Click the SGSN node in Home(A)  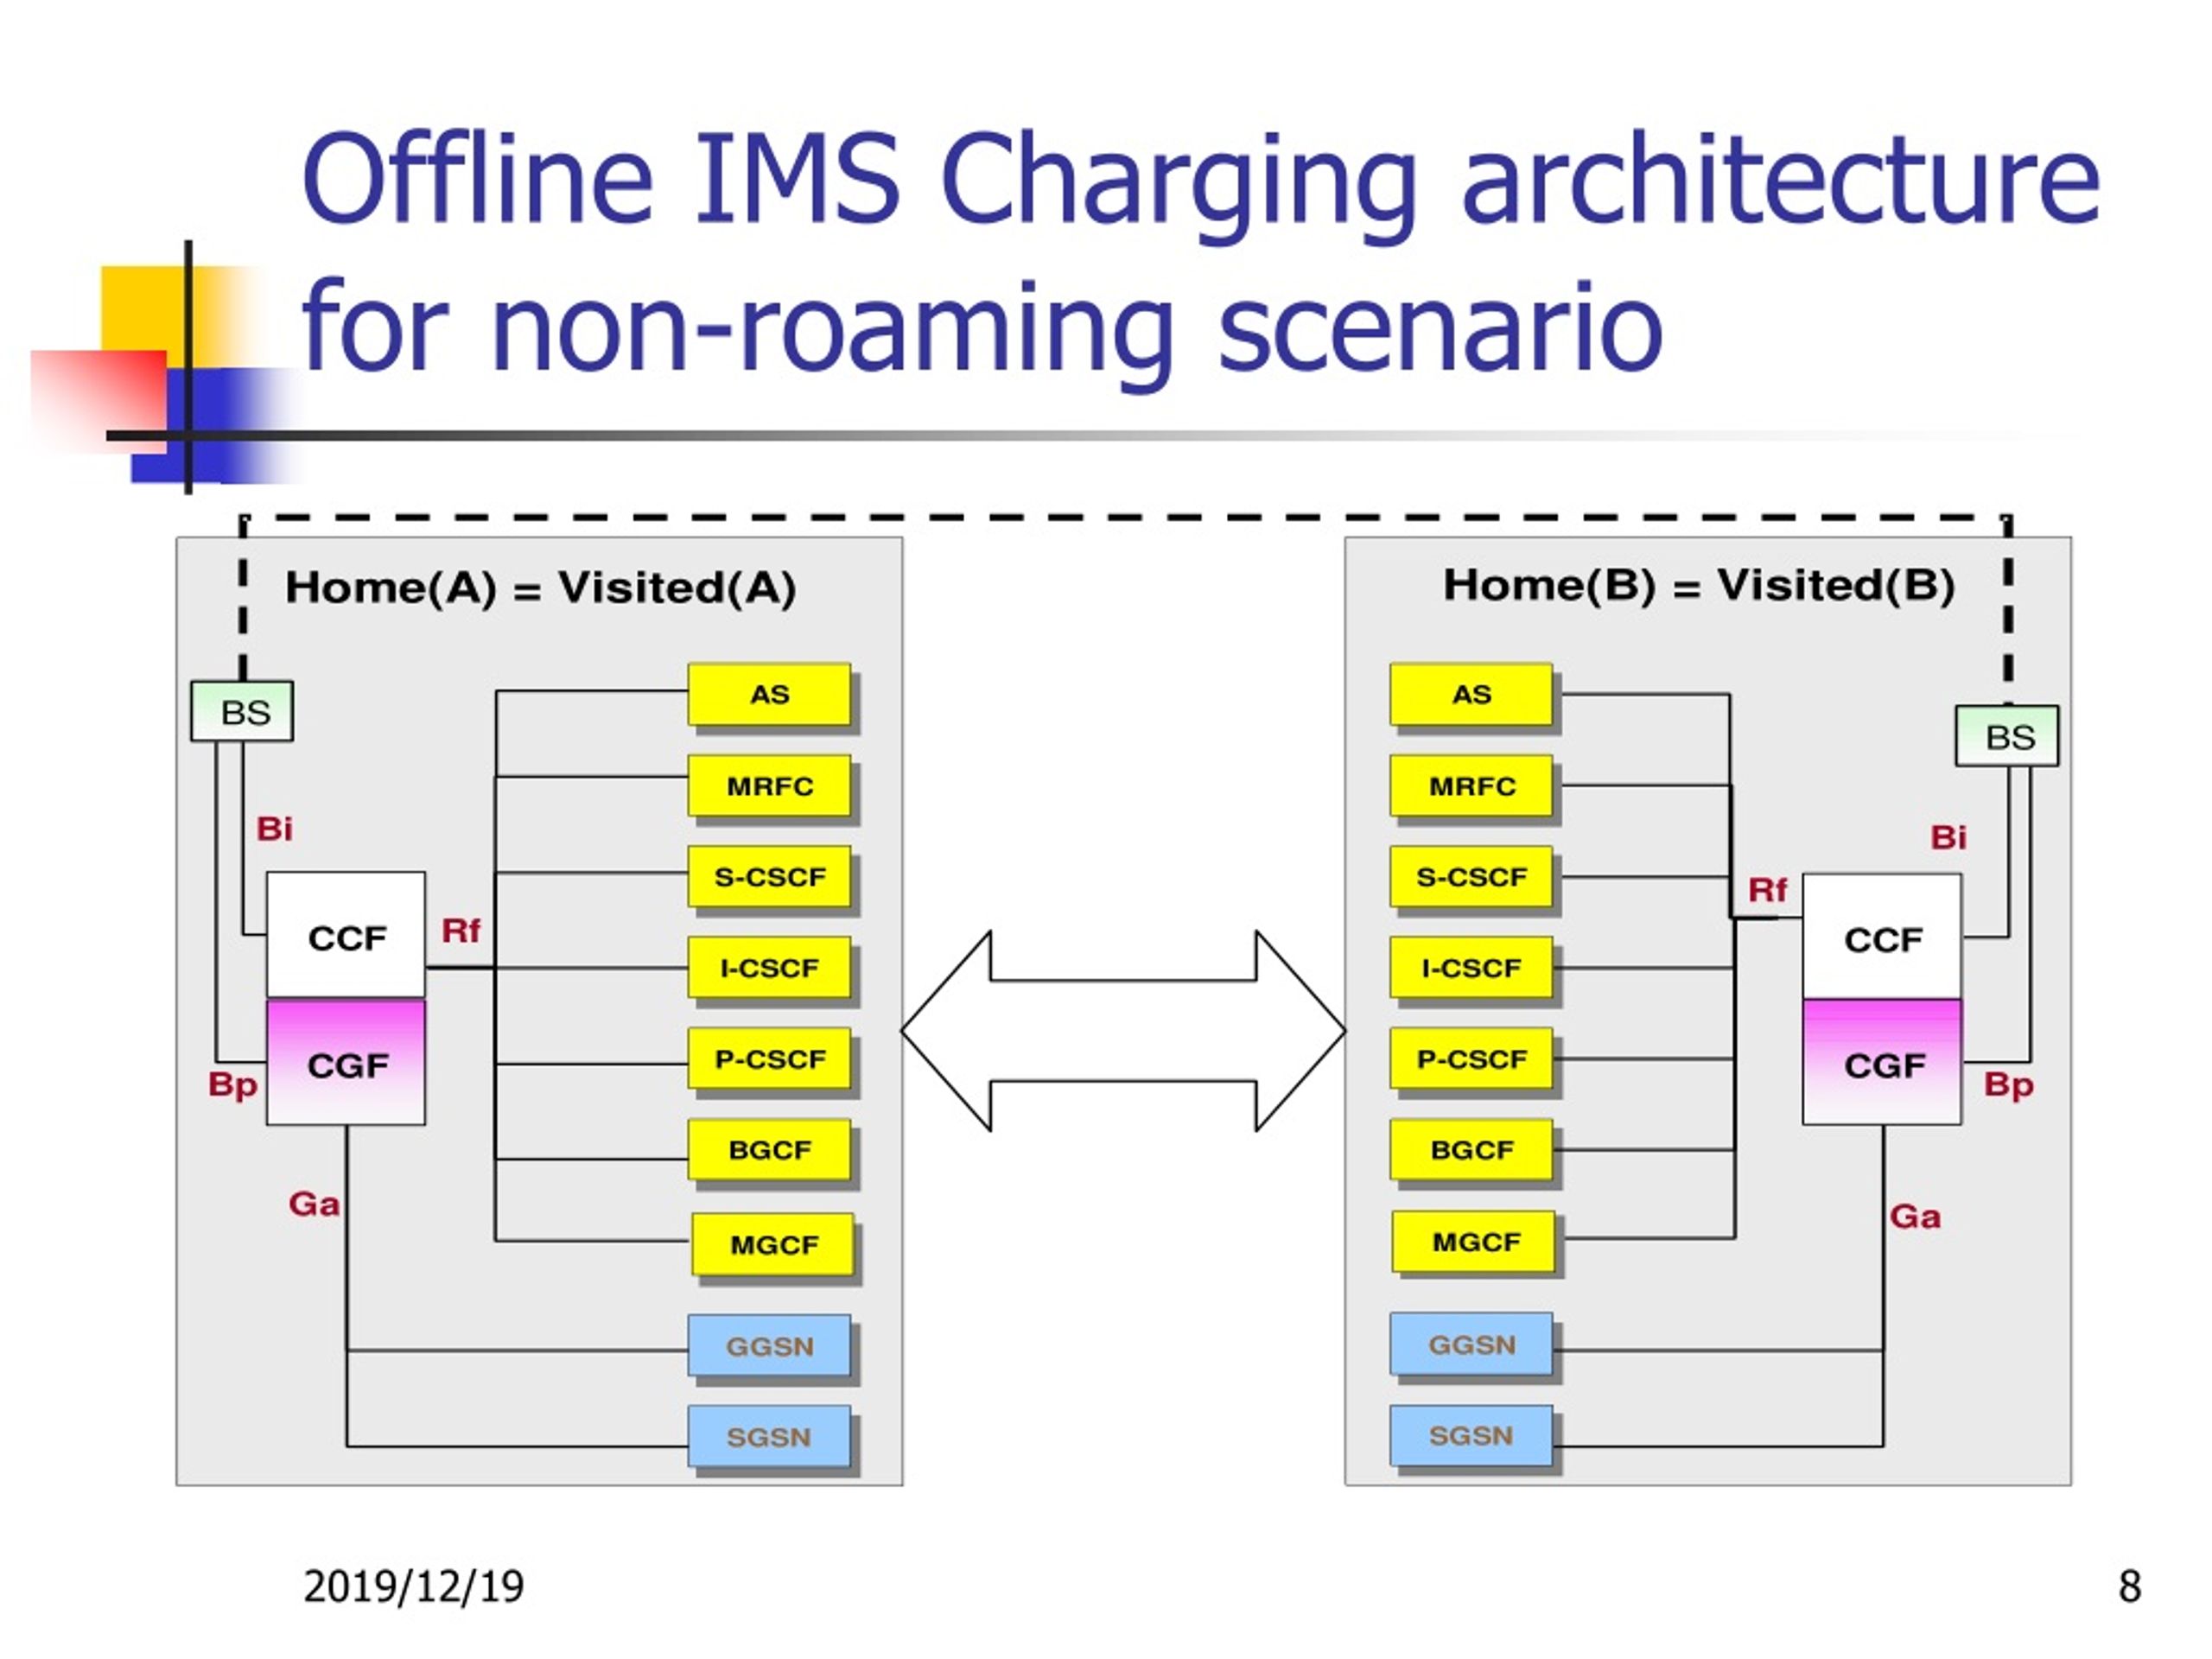click(x=769, y=1437)
